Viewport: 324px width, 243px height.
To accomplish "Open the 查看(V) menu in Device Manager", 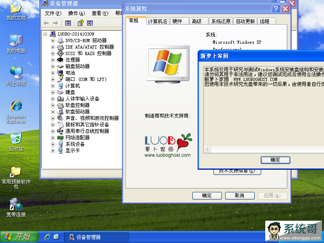I will 100,13.
